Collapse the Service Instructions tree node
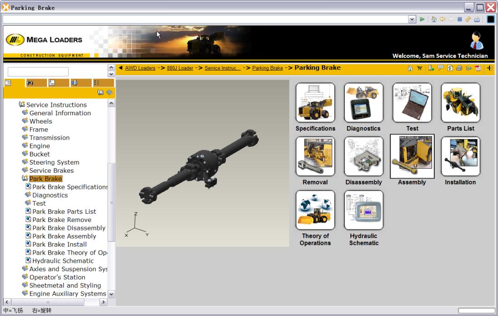 [22, 104]
